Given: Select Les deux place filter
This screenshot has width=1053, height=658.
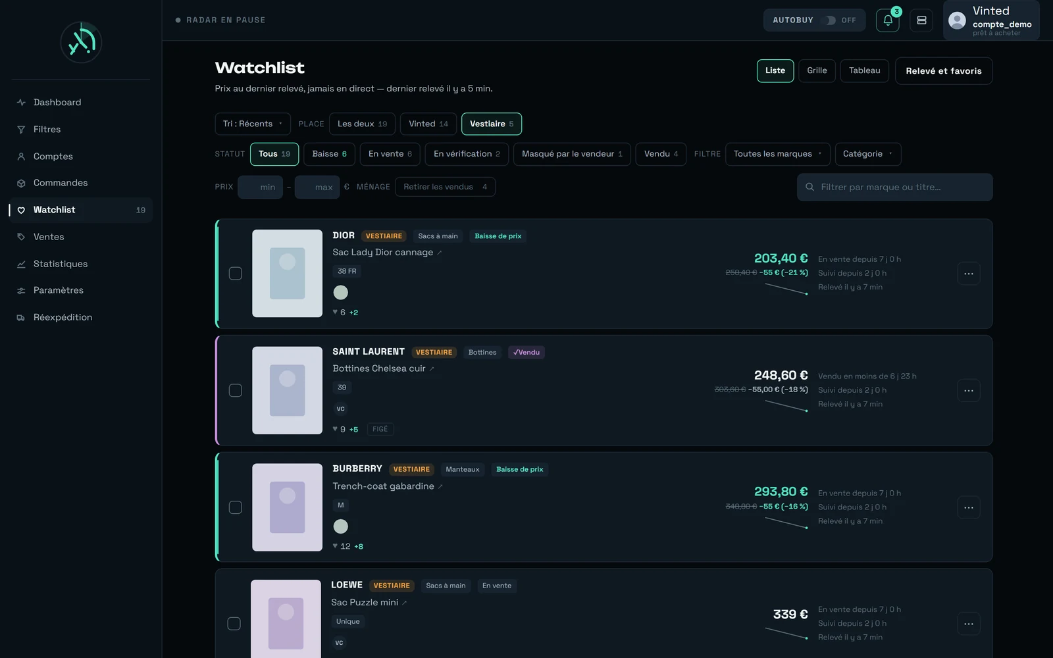Looking at the screenshot, I should click(x=362, y=124).
